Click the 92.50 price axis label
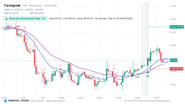 point(173,32)
